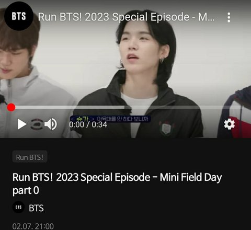Click the Korean subtitle caption in video
This screenshot has width=251, height=230.
click(110, 119)
